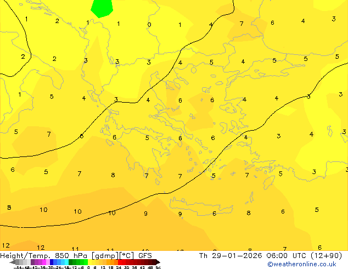Pick the yellow swatch in color legend
348x269 pixels.
pyautogui.click(x=89, y=262)
